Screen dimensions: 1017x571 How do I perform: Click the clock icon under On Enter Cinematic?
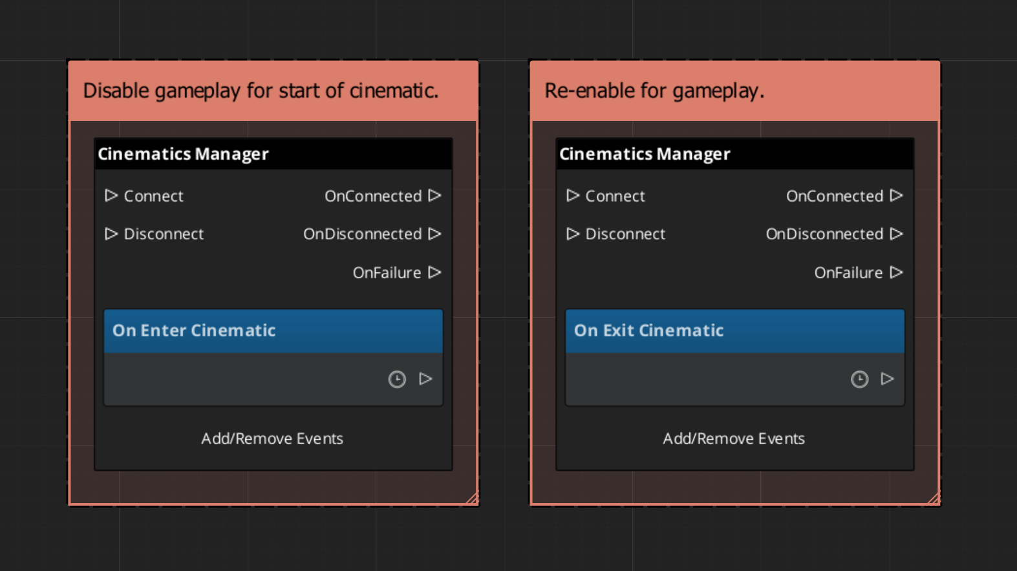coord(397,379)
